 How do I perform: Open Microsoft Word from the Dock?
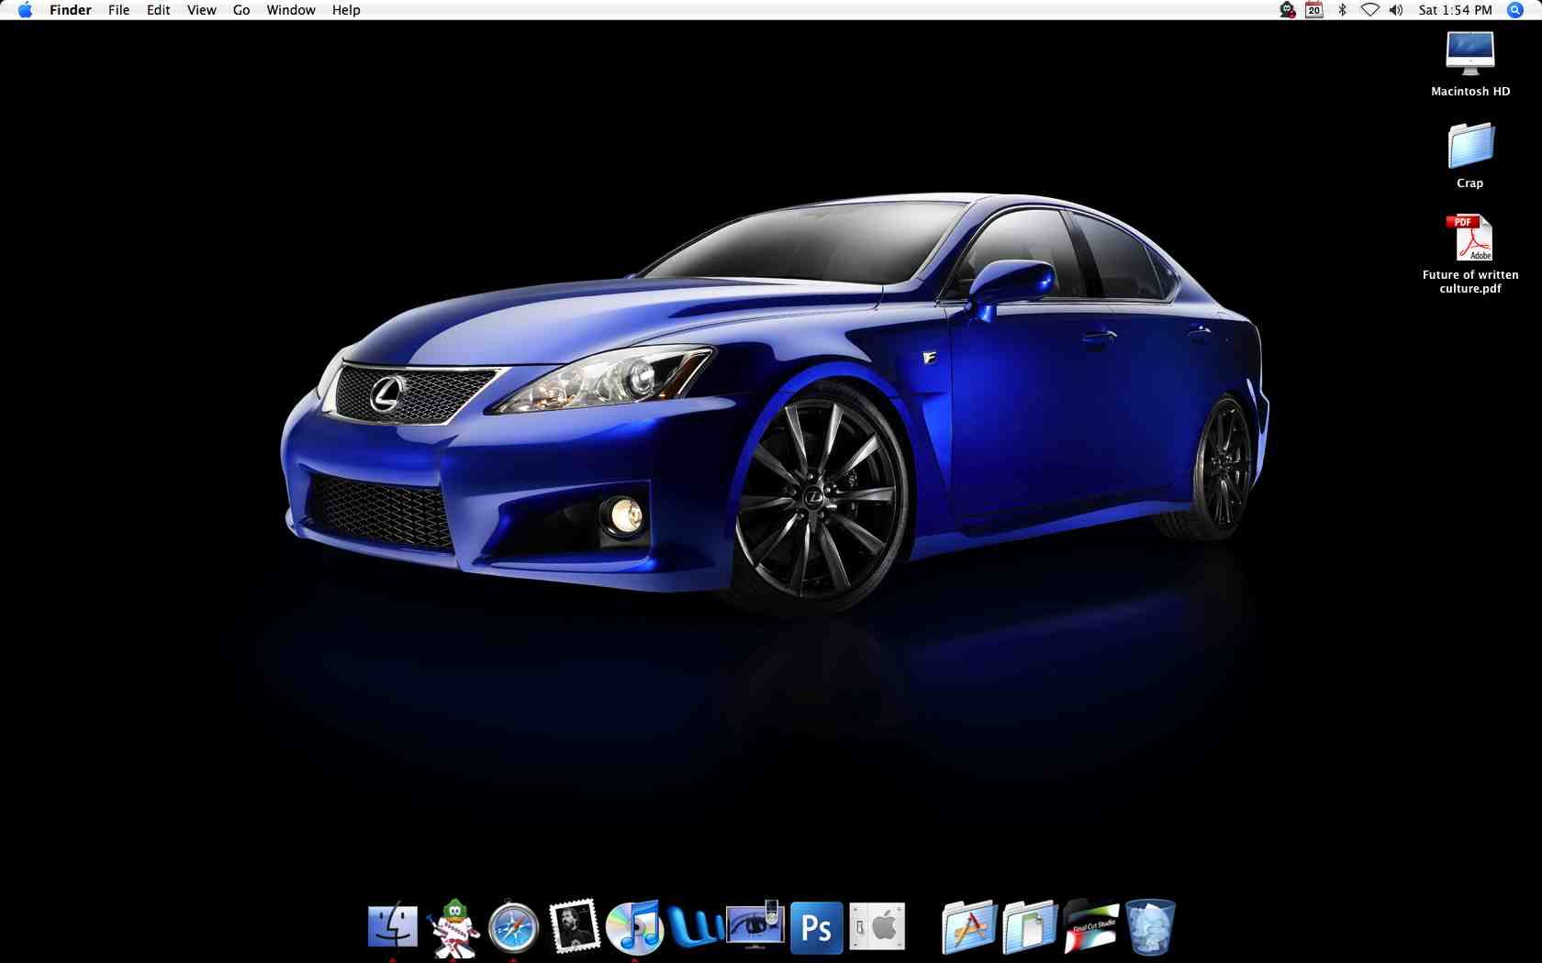pyautogui.click(x=695, y=927)
